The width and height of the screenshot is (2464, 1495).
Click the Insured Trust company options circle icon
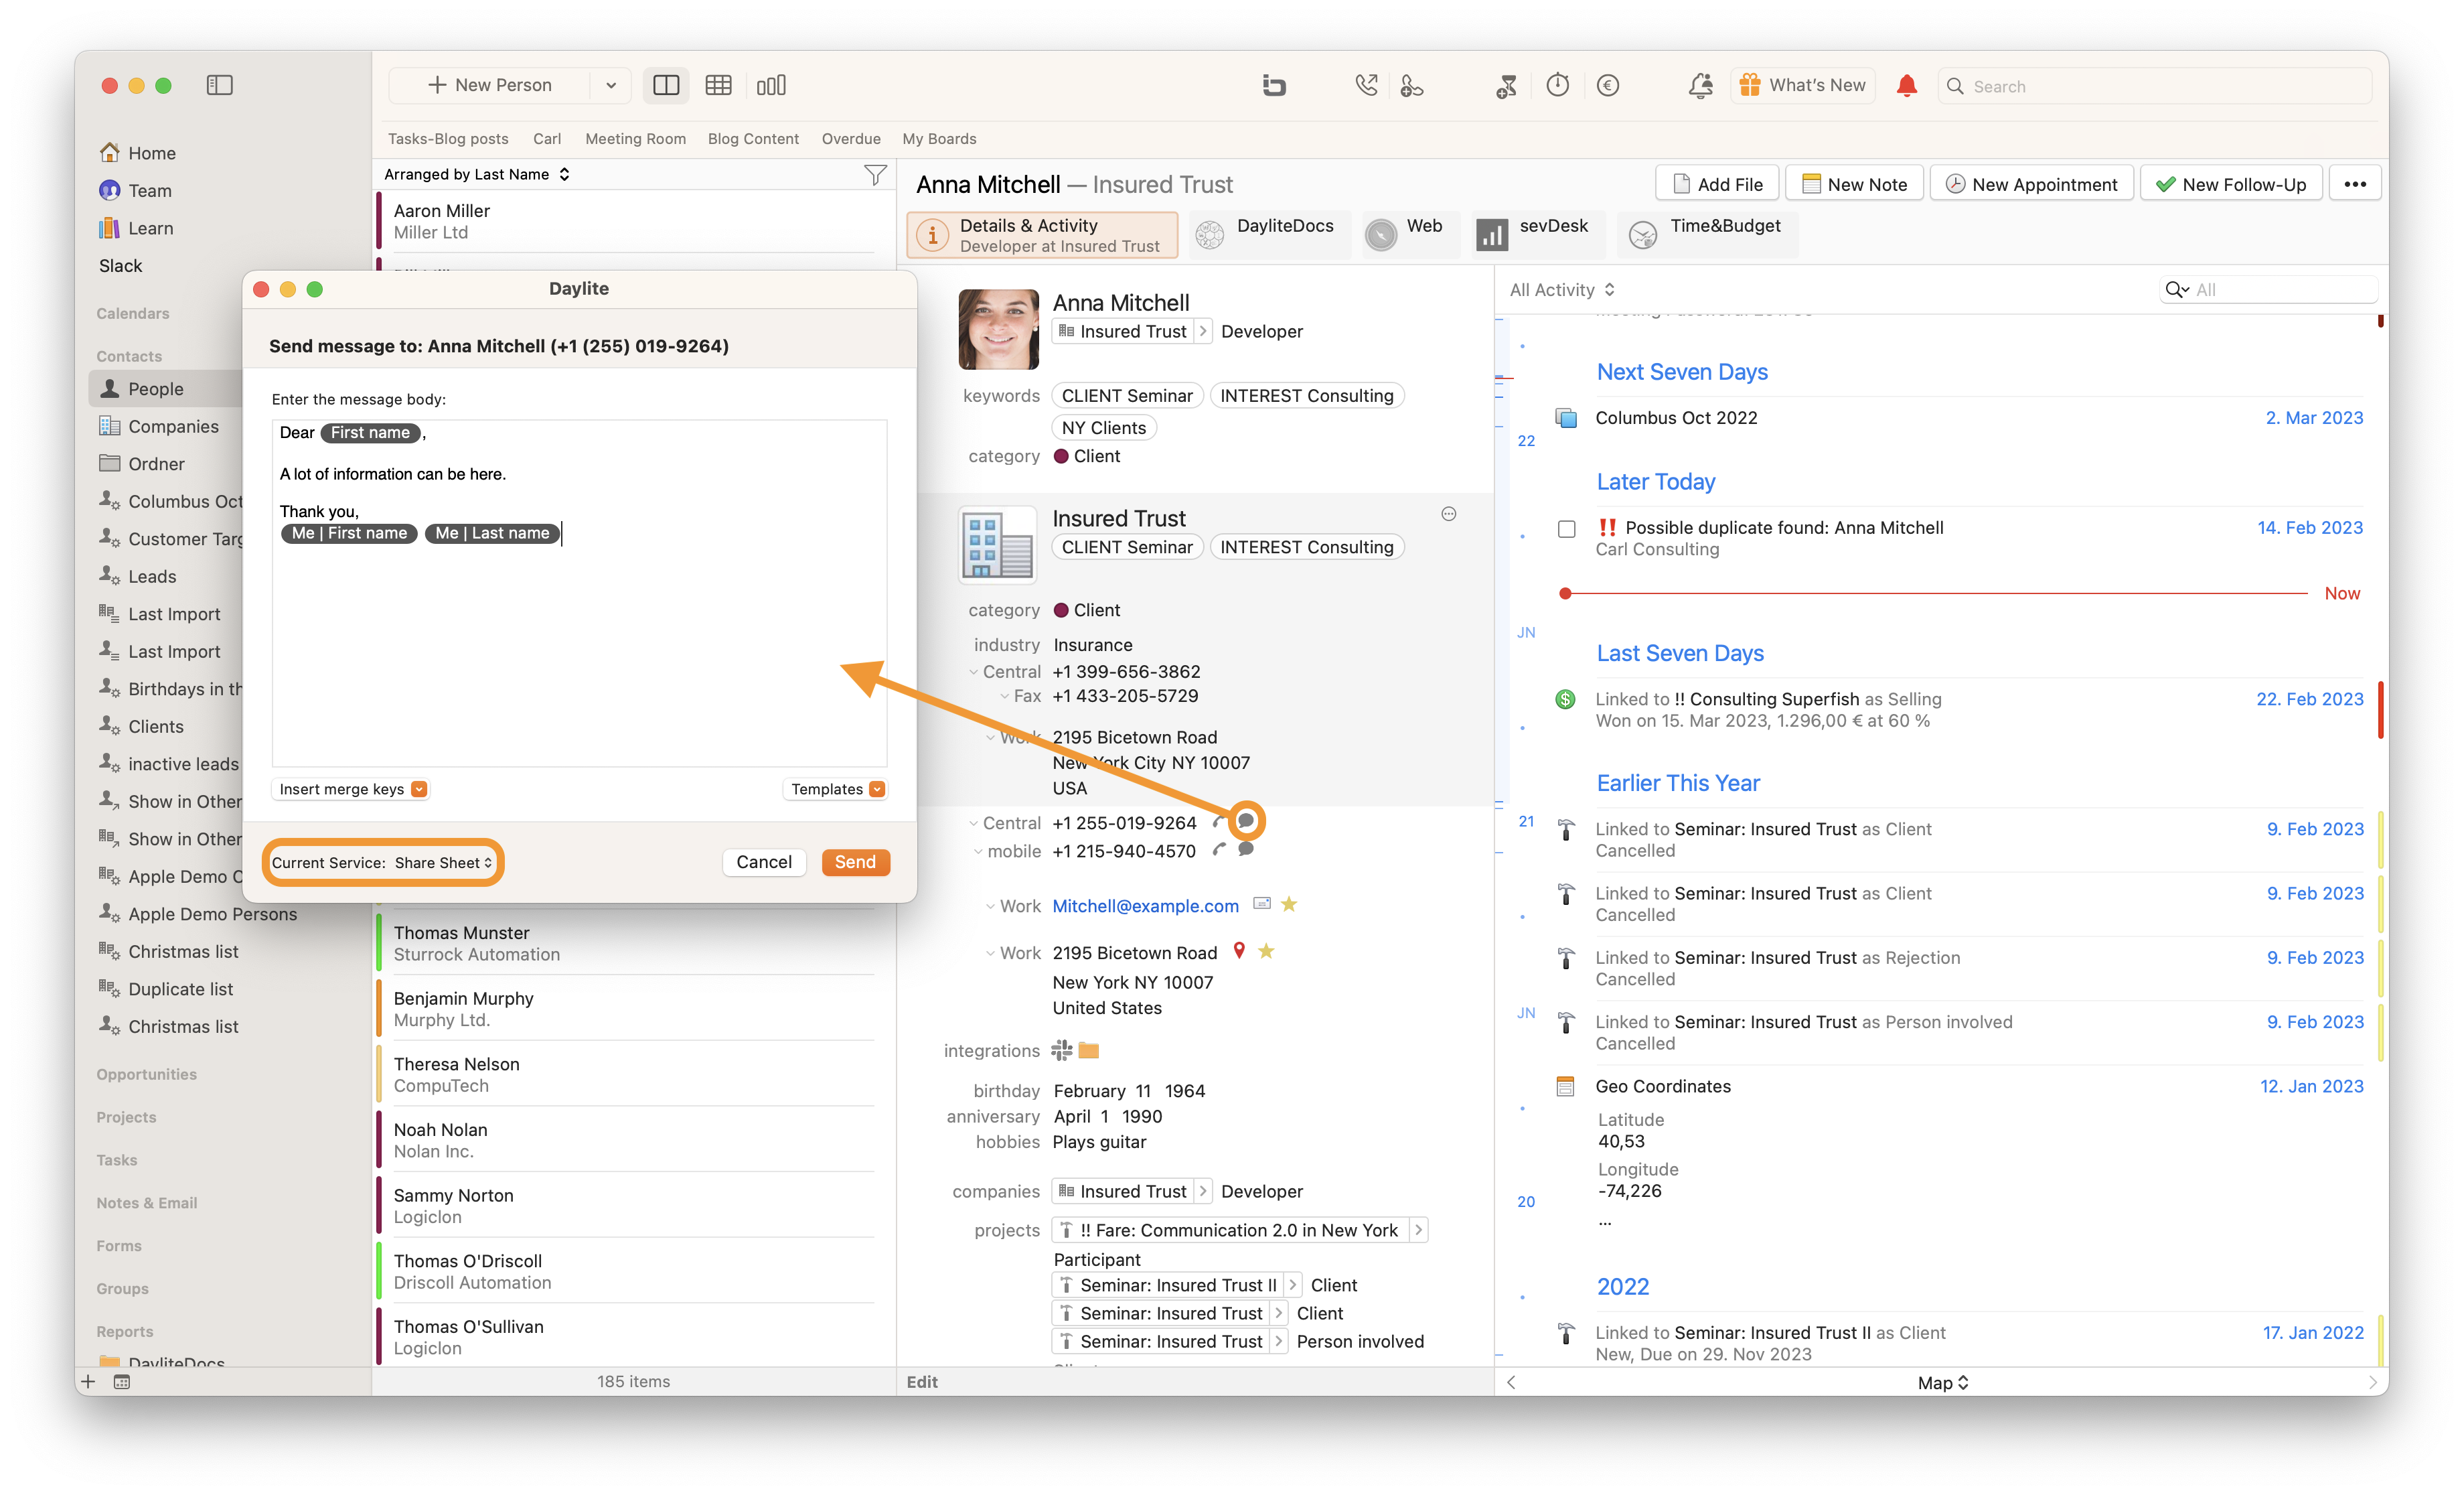1448,514
